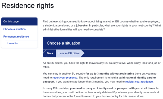Click the bold 'valid national identity card or passport' text
Viewport: 163px width, 99px height.
click(99, 80)
